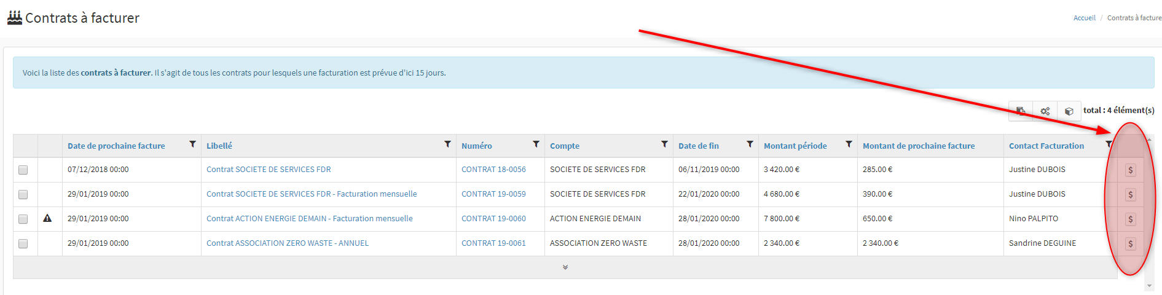
Task: Sort by Date de prochaine facture header
Action: tap(116, 146)
